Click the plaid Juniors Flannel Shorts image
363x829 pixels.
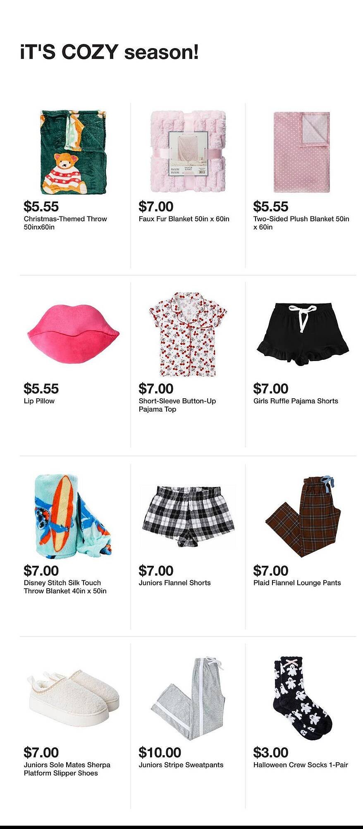coord(188,516)
